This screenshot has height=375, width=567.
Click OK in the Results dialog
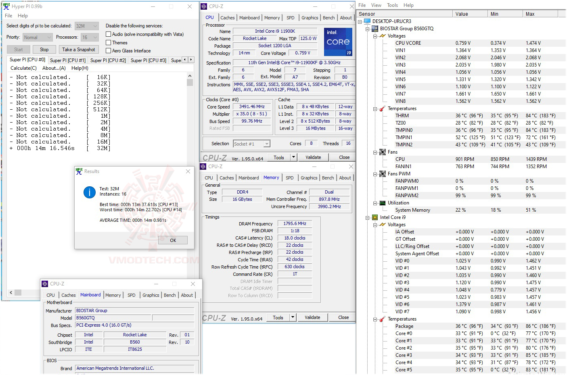(x=173, y=240)
